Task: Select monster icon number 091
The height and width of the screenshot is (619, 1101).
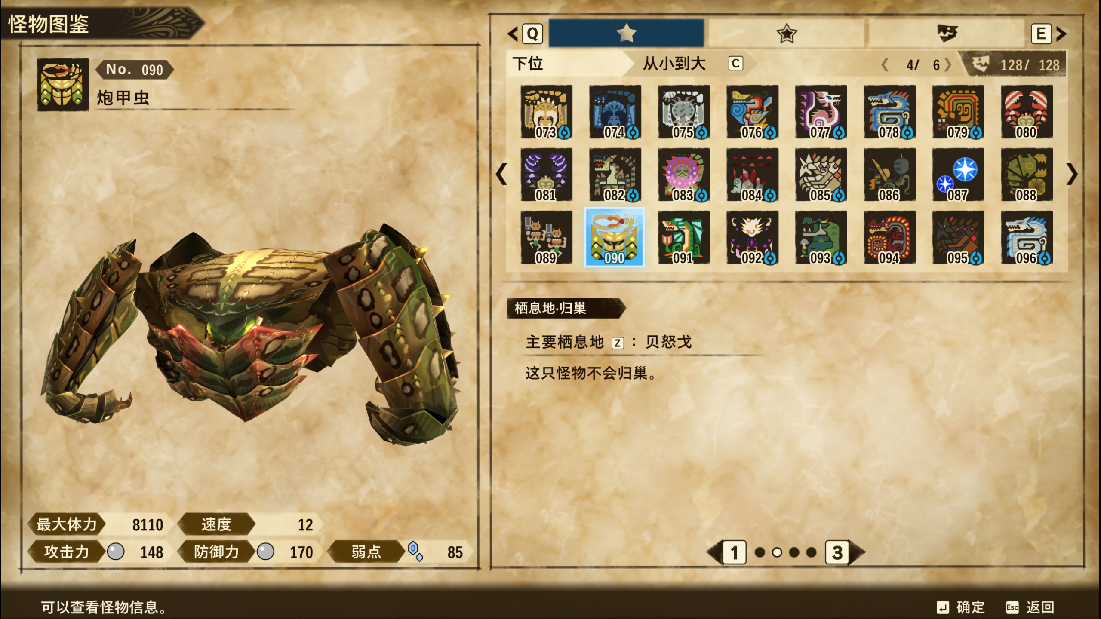Action: pos(683,237)
